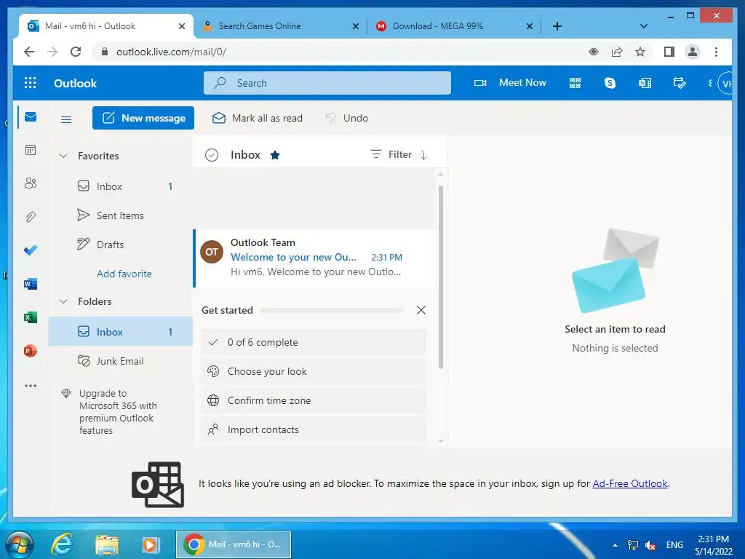Toggle the Inbox favorite star
The width and height of the screenshot is (745, 559).
[x=274, y=155]
